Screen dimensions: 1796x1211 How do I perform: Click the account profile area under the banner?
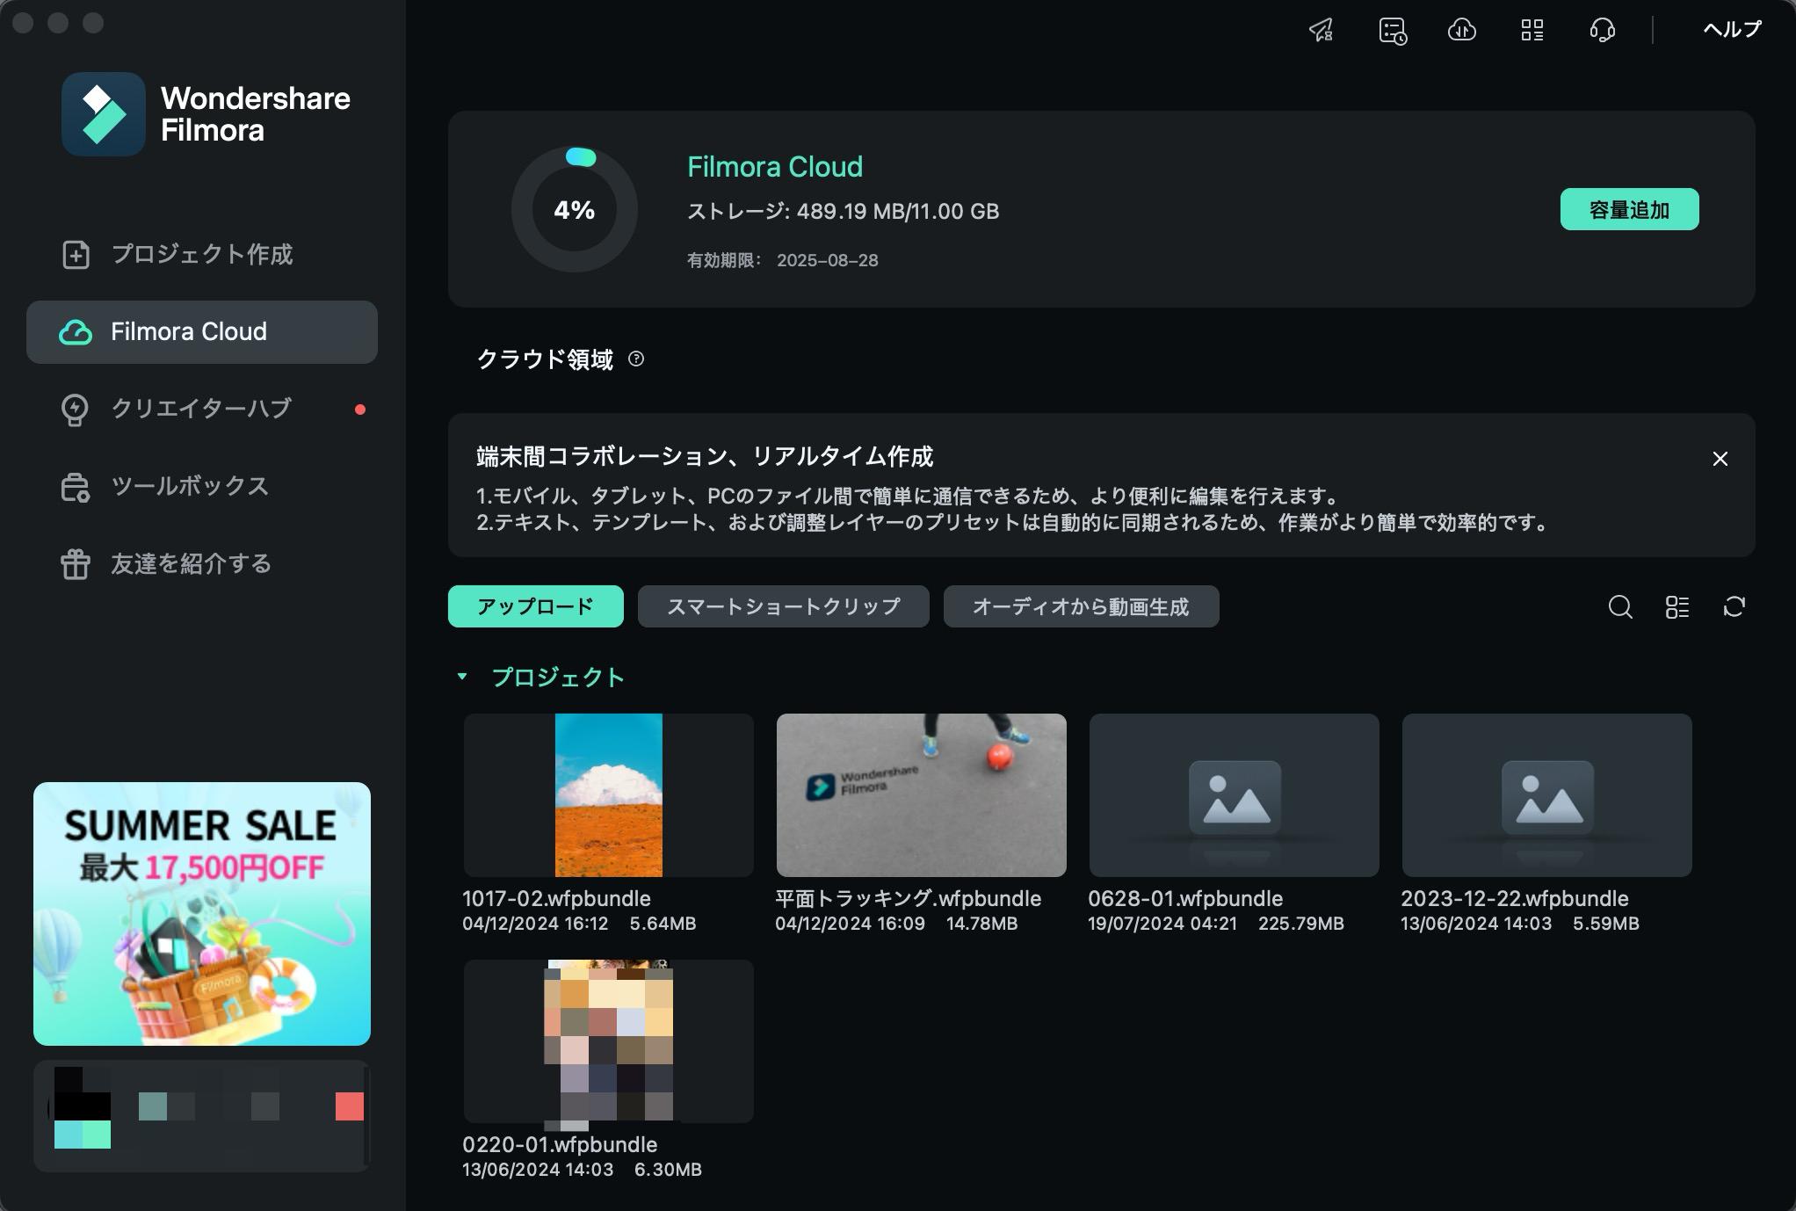[202, 1116]
